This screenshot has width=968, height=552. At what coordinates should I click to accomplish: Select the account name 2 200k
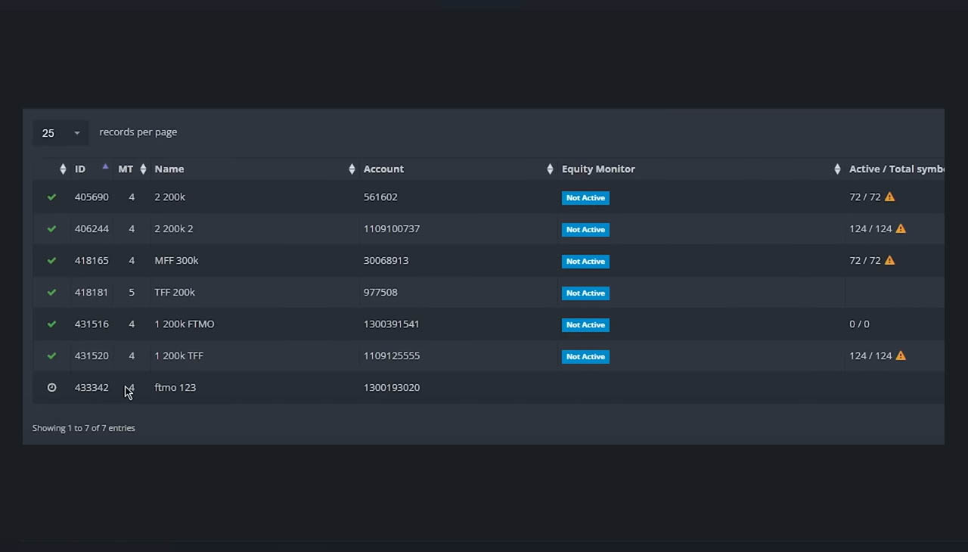[169, 197]
